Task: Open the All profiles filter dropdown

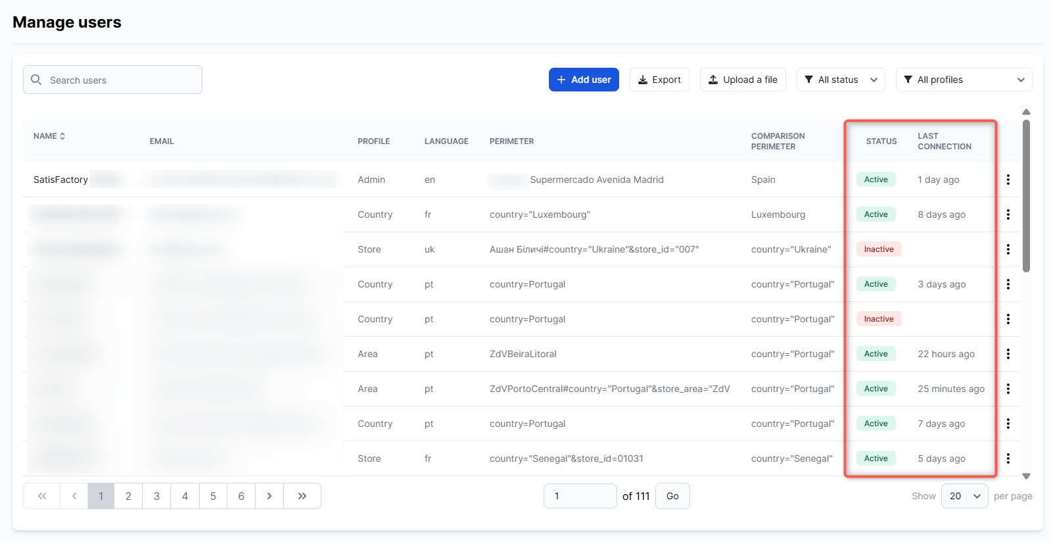Action: (964, 80)
